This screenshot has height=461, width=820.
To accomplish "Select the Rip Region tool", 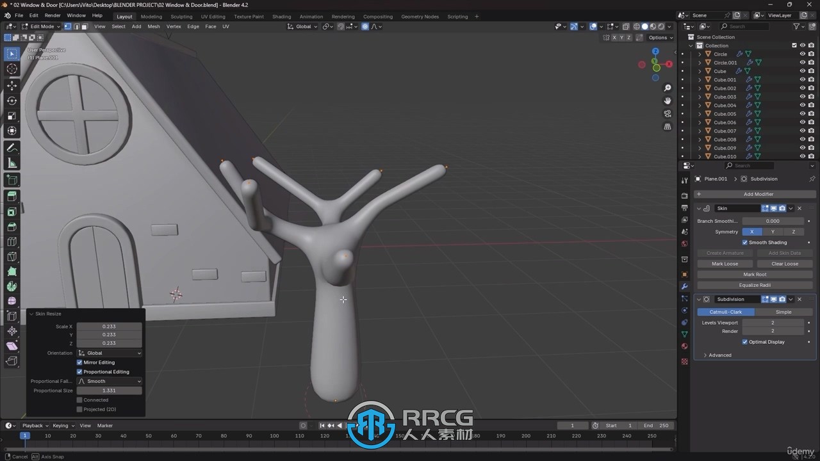I will click(x=12, y=361).
